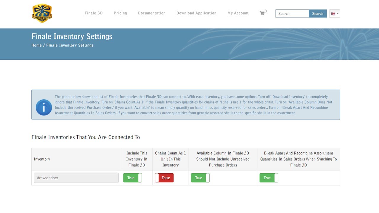Disable Break Apart And Recombine Assortment toggle
Image resolution: width=379 pixels, height=213 pixels.
tap(269, 178)
